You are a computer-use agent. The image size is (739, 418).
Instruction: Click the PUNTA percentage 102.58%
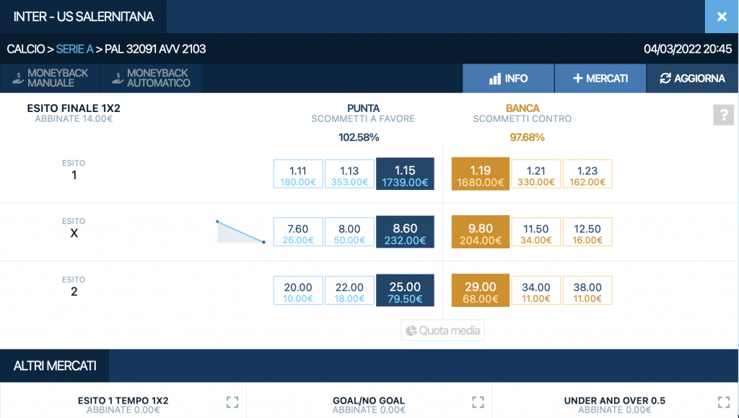click(359, 138)
